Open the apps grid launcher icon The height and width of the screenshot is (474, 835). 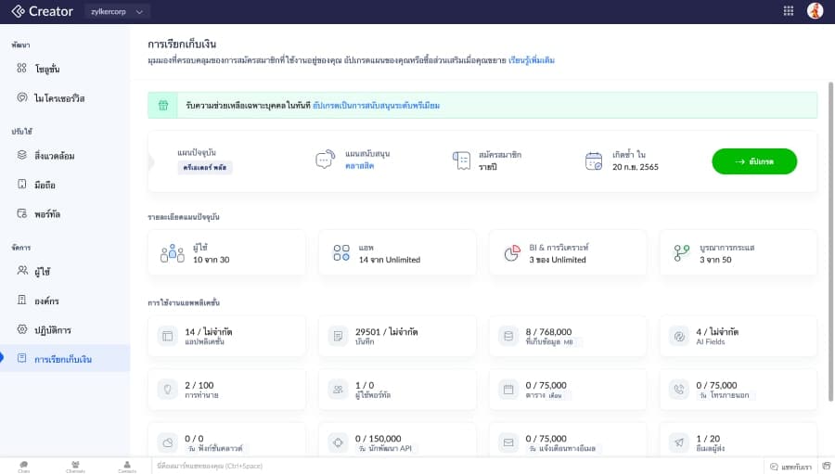[x=789, y=11]
